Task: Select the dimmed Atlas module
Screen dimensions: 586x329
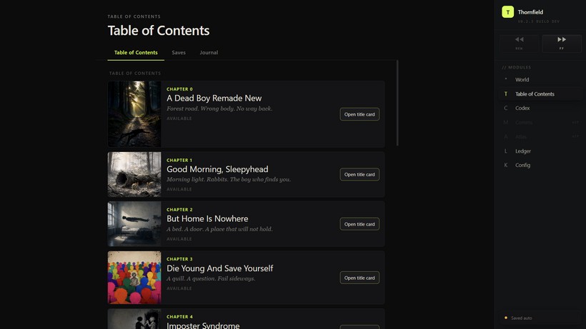Action: [x=540, y=137]
